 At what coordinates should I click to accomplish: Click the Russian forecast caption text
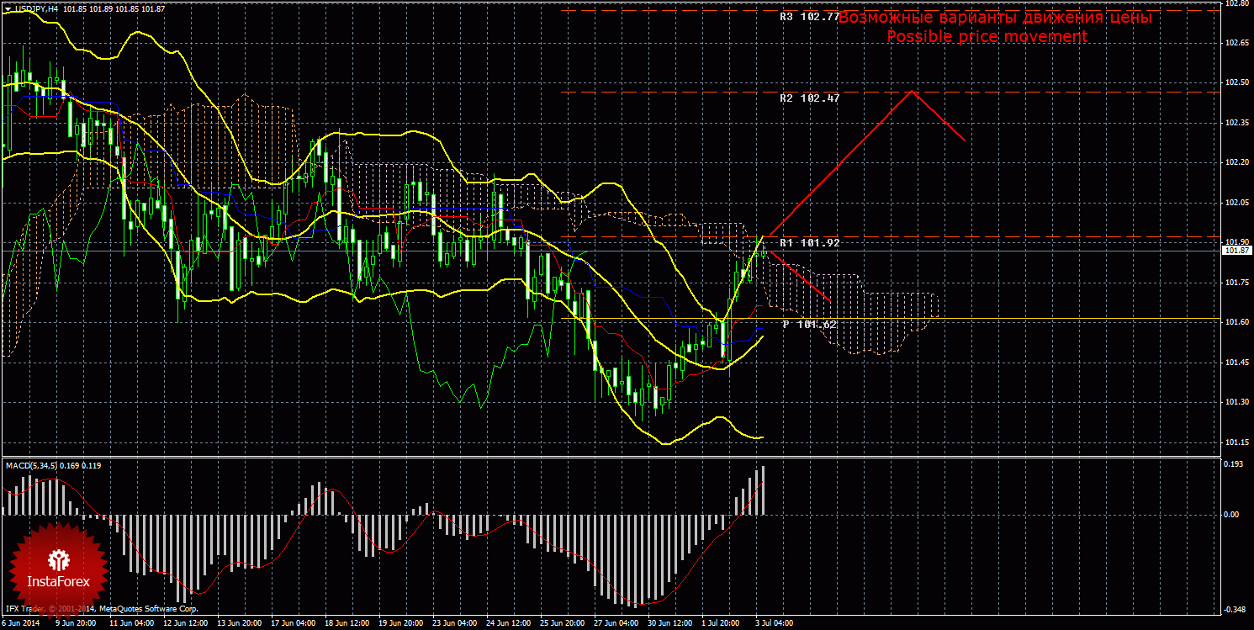tap(996, 18)
